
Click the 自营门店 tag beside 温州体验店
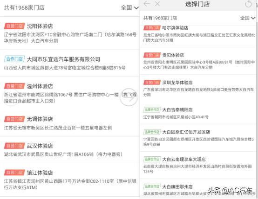[x=14, y=86]
